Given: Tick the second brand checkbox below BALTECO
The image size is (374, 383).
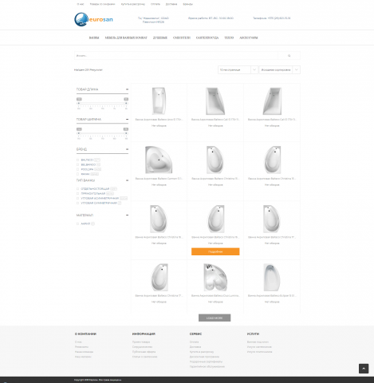Looking at the screenshot, I should point(77,164).
